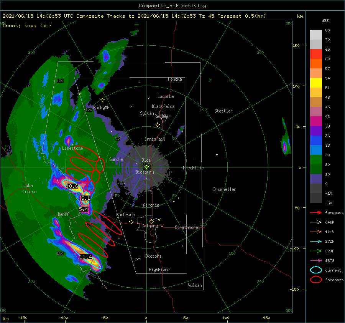Click the Blackfalds label

pos(163,106)
